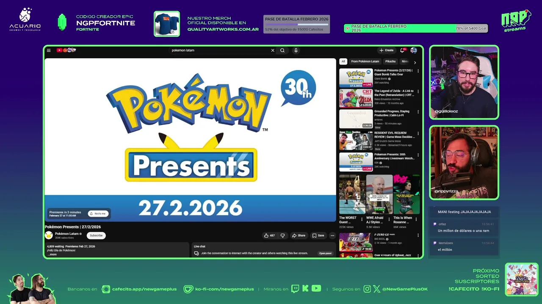Open Grounded Progress Lo-Fi thumbnail
The height and width of the screenshot is (304, 542).
point(356,119)
